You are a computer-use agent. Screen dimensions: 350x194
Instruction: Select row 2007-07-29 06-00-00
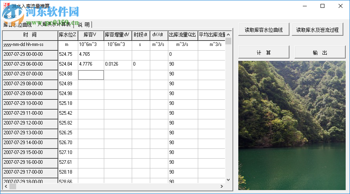[30, 65]
